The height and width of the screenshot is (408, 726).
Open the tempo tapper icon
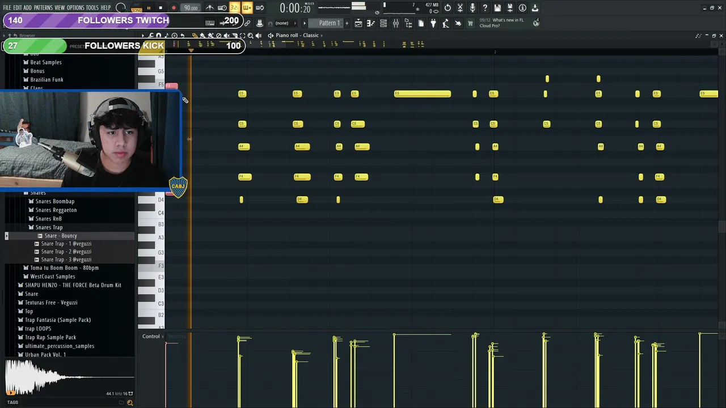coord(446,23)
